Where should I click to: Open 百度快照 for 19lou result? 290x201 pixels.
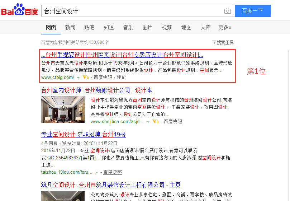[x=113, y=172]
